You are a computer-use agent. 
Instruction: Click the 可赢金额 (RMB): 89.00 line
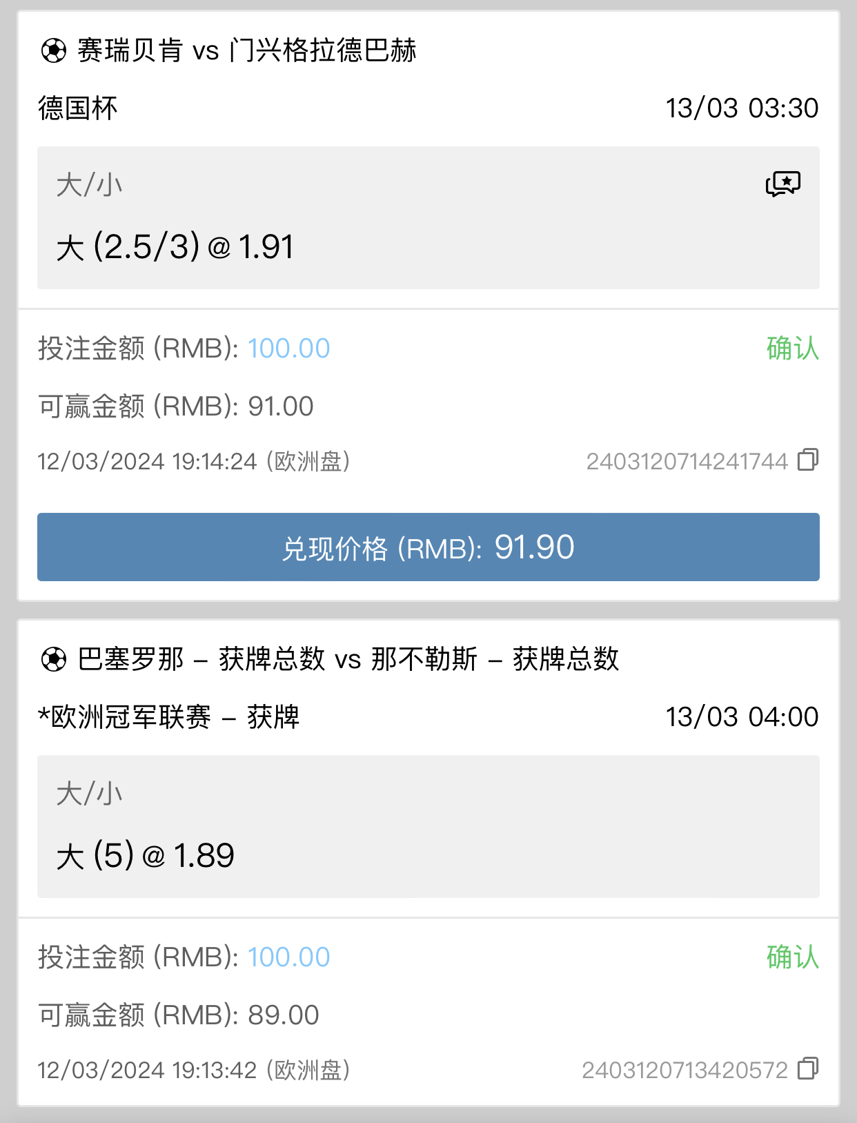click(x=179, y=1015)
